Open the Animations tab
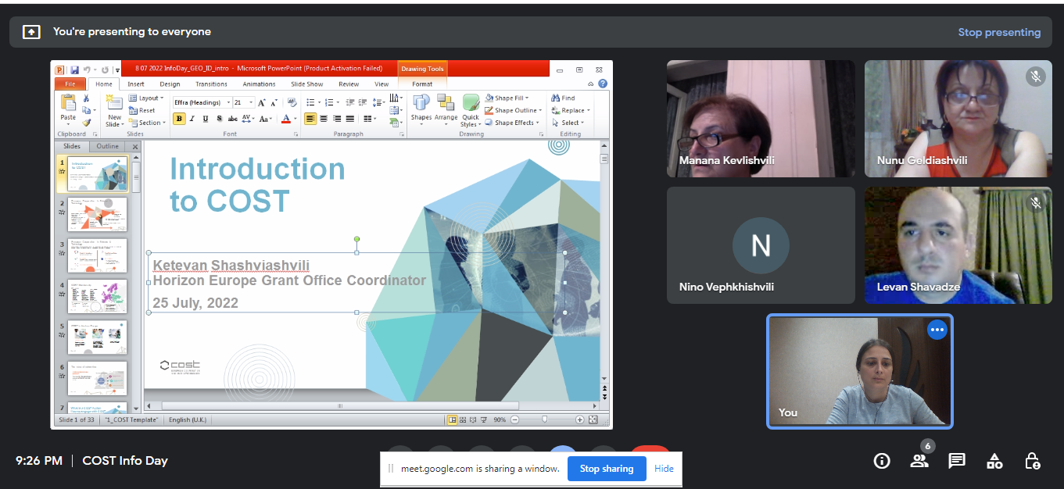This screenshot has width=1064, height=489. pos(259,84)
